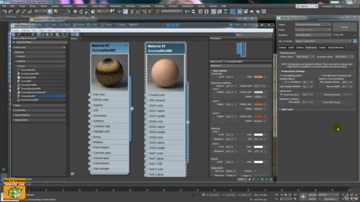
Task: Open the Renderer dropdown showing CoronaRenderer
Action: click(x=313, y=35)
